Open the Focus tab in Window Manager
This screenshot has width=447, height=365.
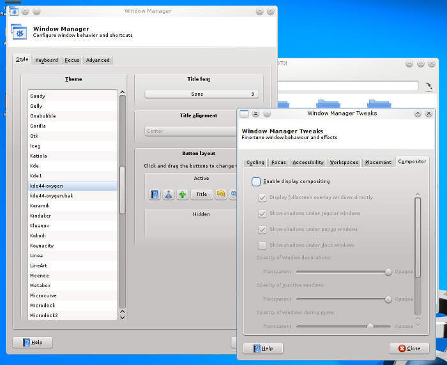[x=72, y=61]
